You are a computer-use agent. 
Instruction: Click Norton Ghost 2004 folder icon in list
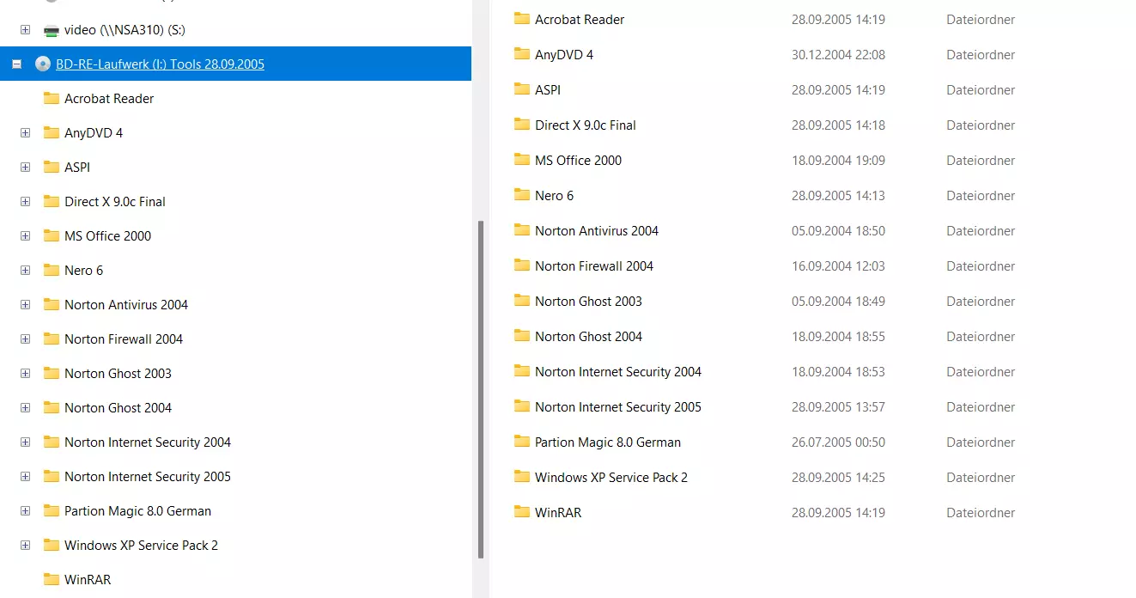tap(522, 335)
